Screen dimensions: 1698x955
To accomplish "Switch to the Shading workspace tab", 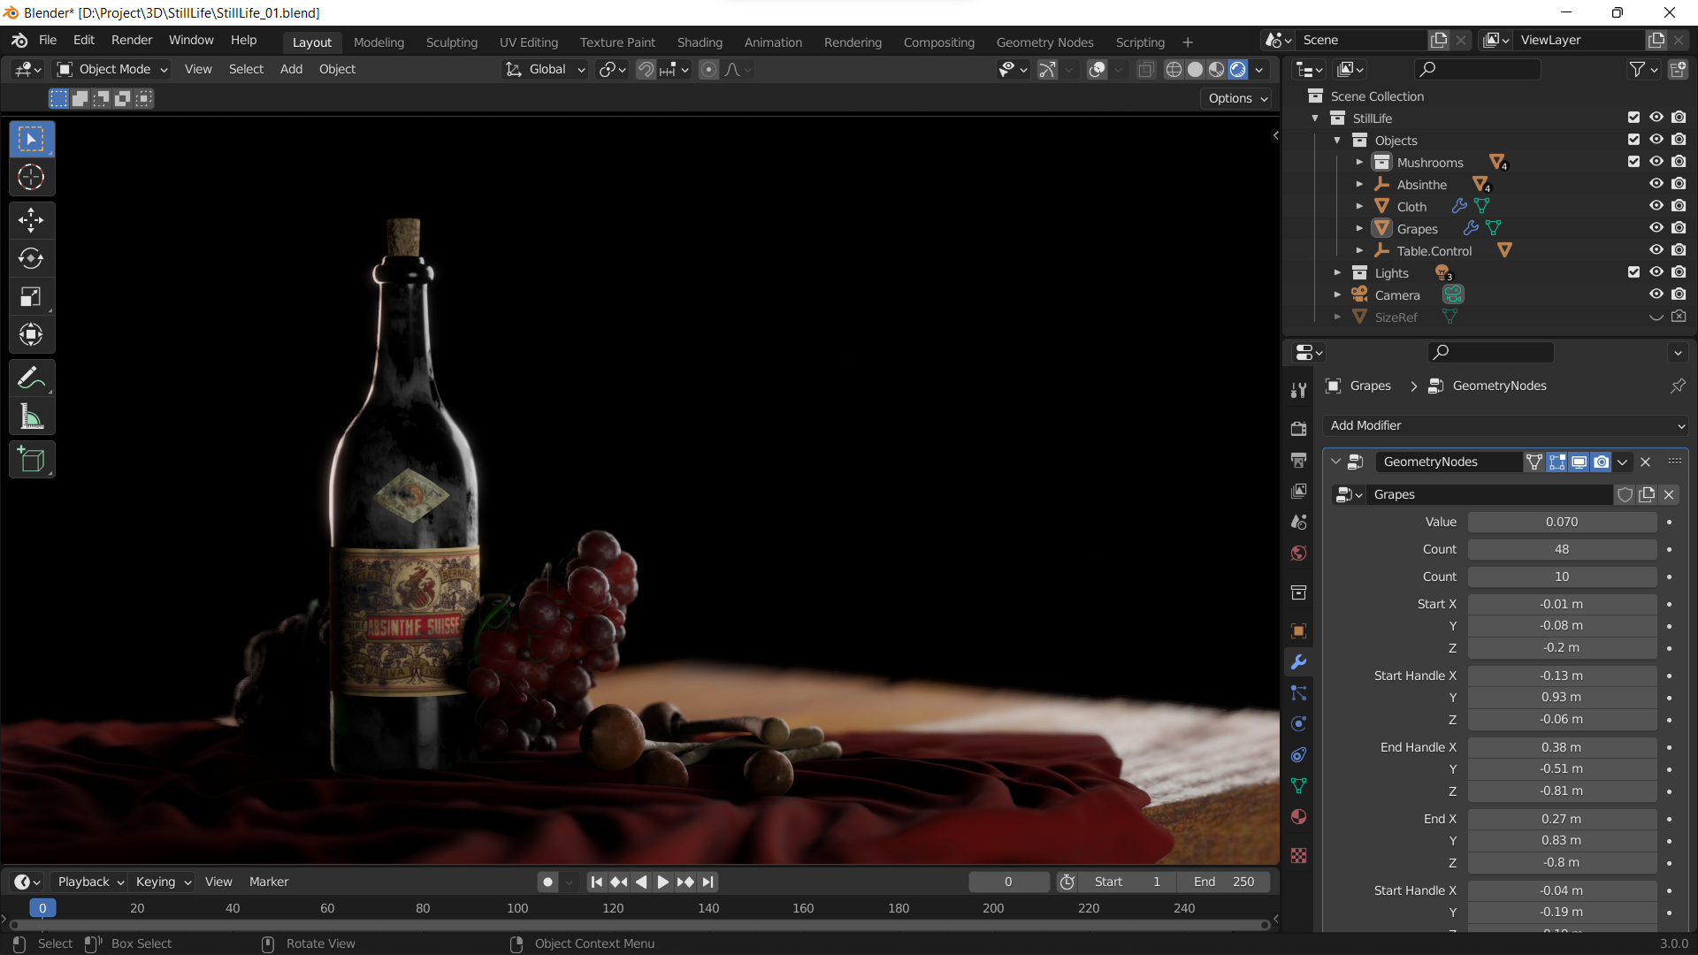I will pos(700,42).
